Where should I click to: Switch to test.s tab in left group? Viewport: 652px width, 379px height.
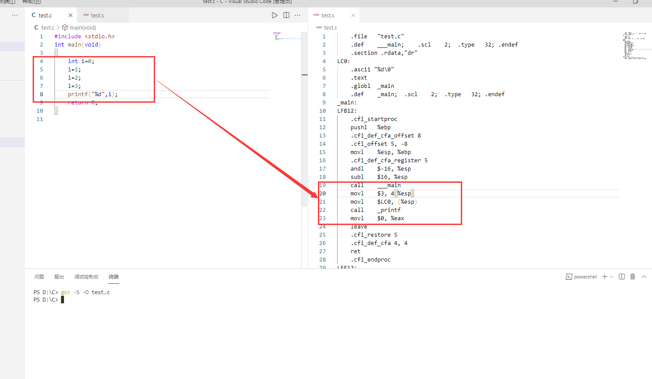(x=98, y=15)
